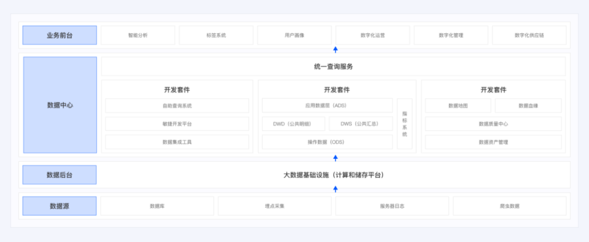
Task: Select the 数字化运营 box
Action: pyautogui.click(x=372, y=35)
